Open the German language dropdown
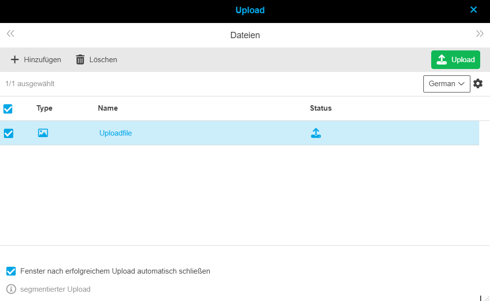 (x=446, y=83)
